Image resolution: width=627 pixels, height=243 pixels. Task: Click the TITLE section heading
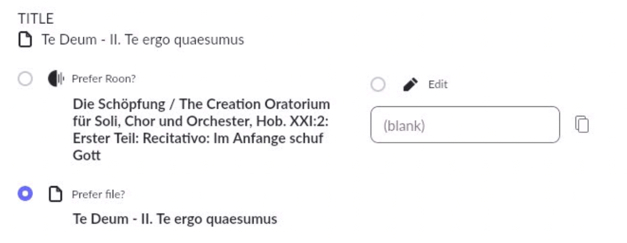click(x=36, y=19)
